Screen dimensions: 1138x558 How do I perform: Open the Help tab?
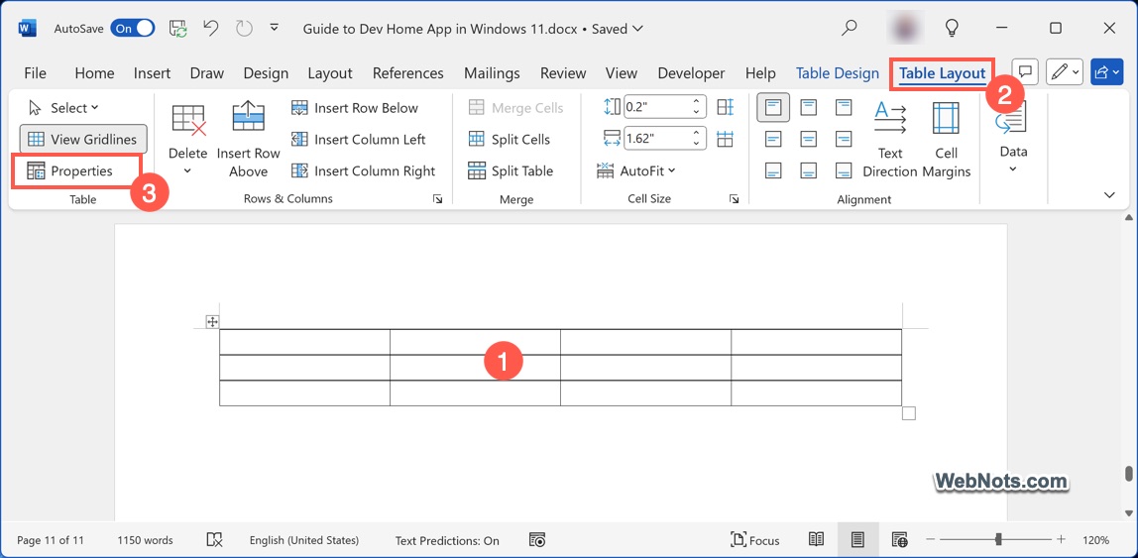click(x=760, y=73)
